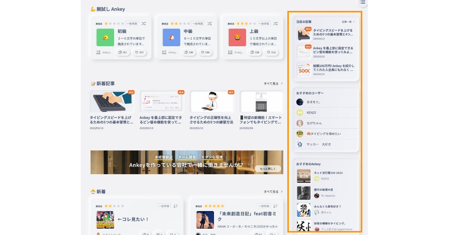Expand すべて見る next to 新着 section
This screenshot has width=449, height=235.
273,192
